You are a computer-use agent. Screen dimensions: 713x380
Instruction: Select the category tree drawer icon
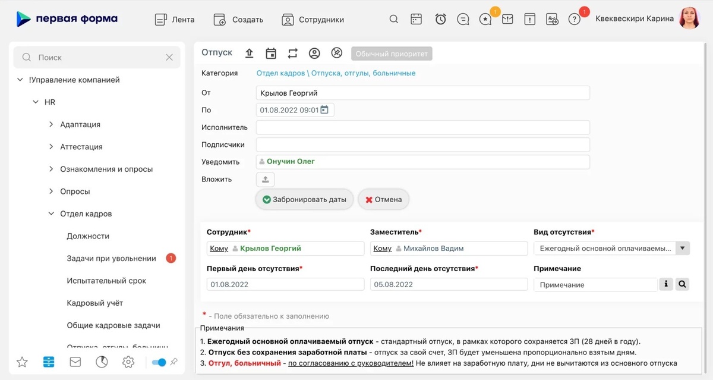(x=49, y=362)
